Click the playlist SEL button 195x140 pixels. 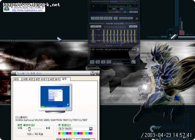[103, 62]
